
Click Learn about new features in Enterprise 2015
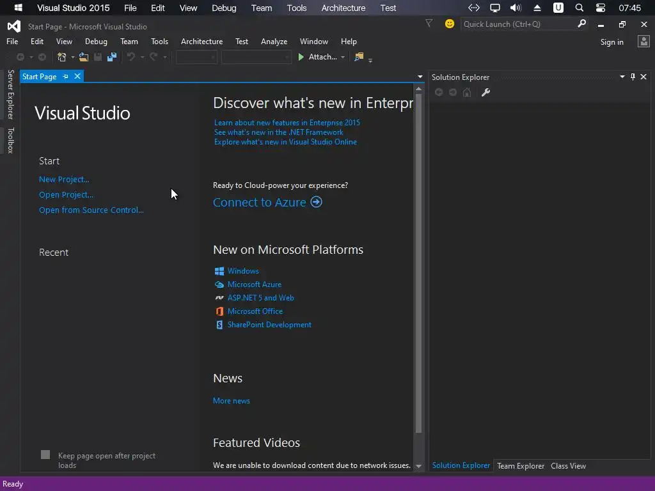coord(287,122)
